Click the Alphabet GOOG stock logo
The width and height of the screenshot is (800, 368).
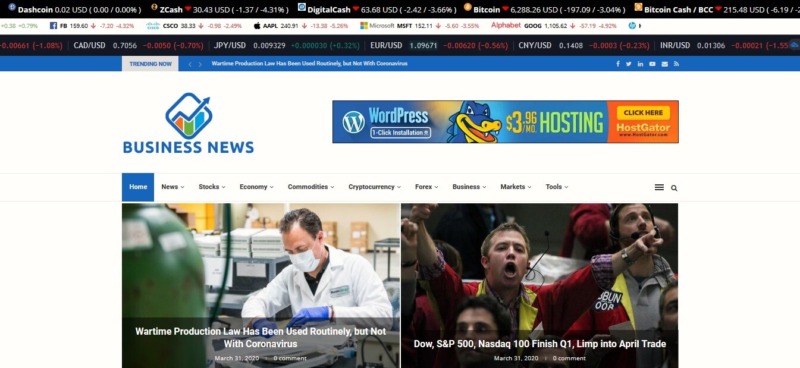point(506,26)
